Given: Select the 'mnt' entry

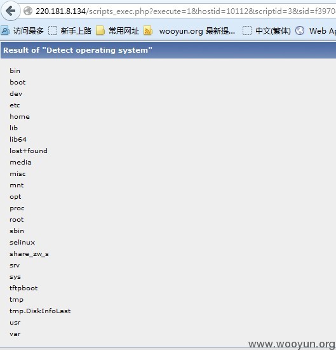Looking at the screenshot, I should [x=17, y=185].
